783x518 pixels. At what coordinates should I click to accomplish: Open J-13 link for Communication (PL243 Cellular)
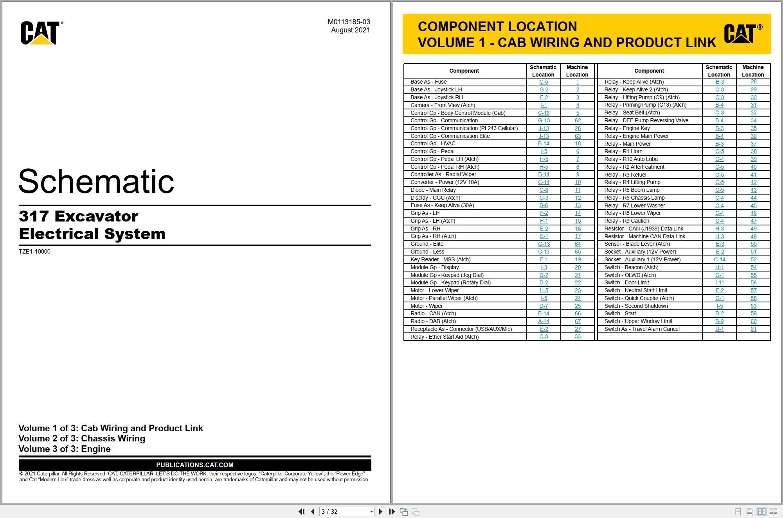tap(544, 129)
